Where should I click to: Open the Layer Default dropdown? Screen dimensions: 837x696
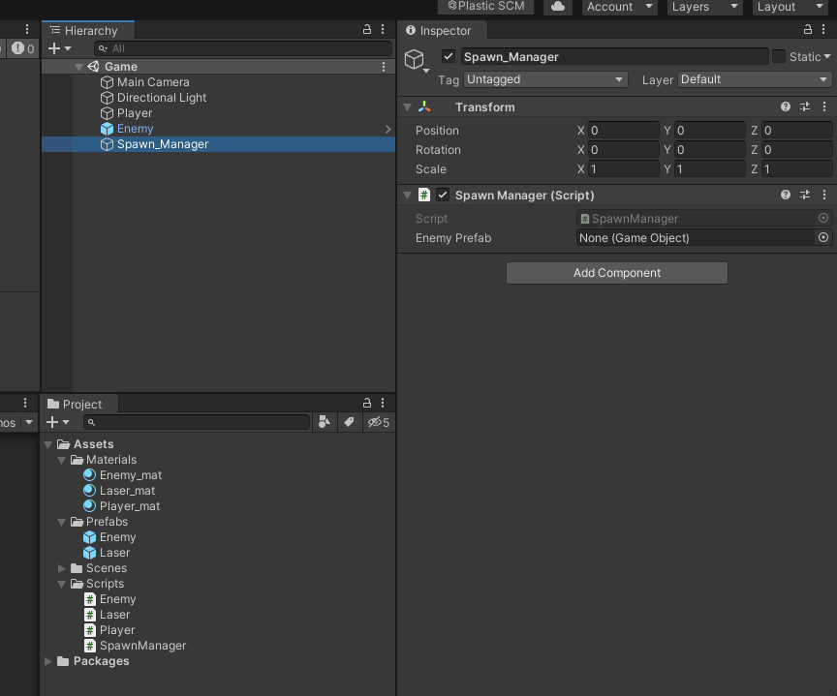754,79
